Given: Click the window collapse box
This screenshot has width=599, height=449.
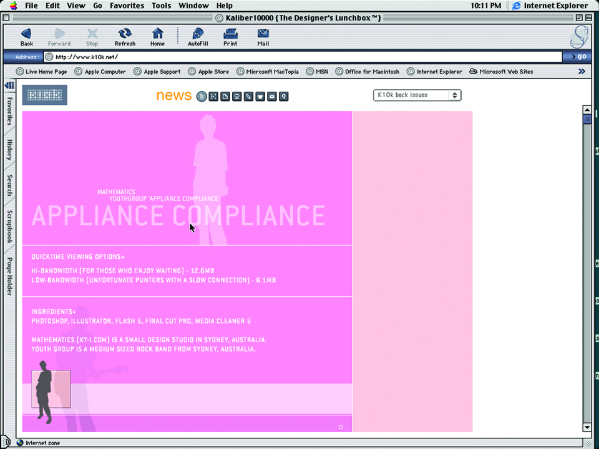Looking at the screenshot, I should (x=588, y=17).
